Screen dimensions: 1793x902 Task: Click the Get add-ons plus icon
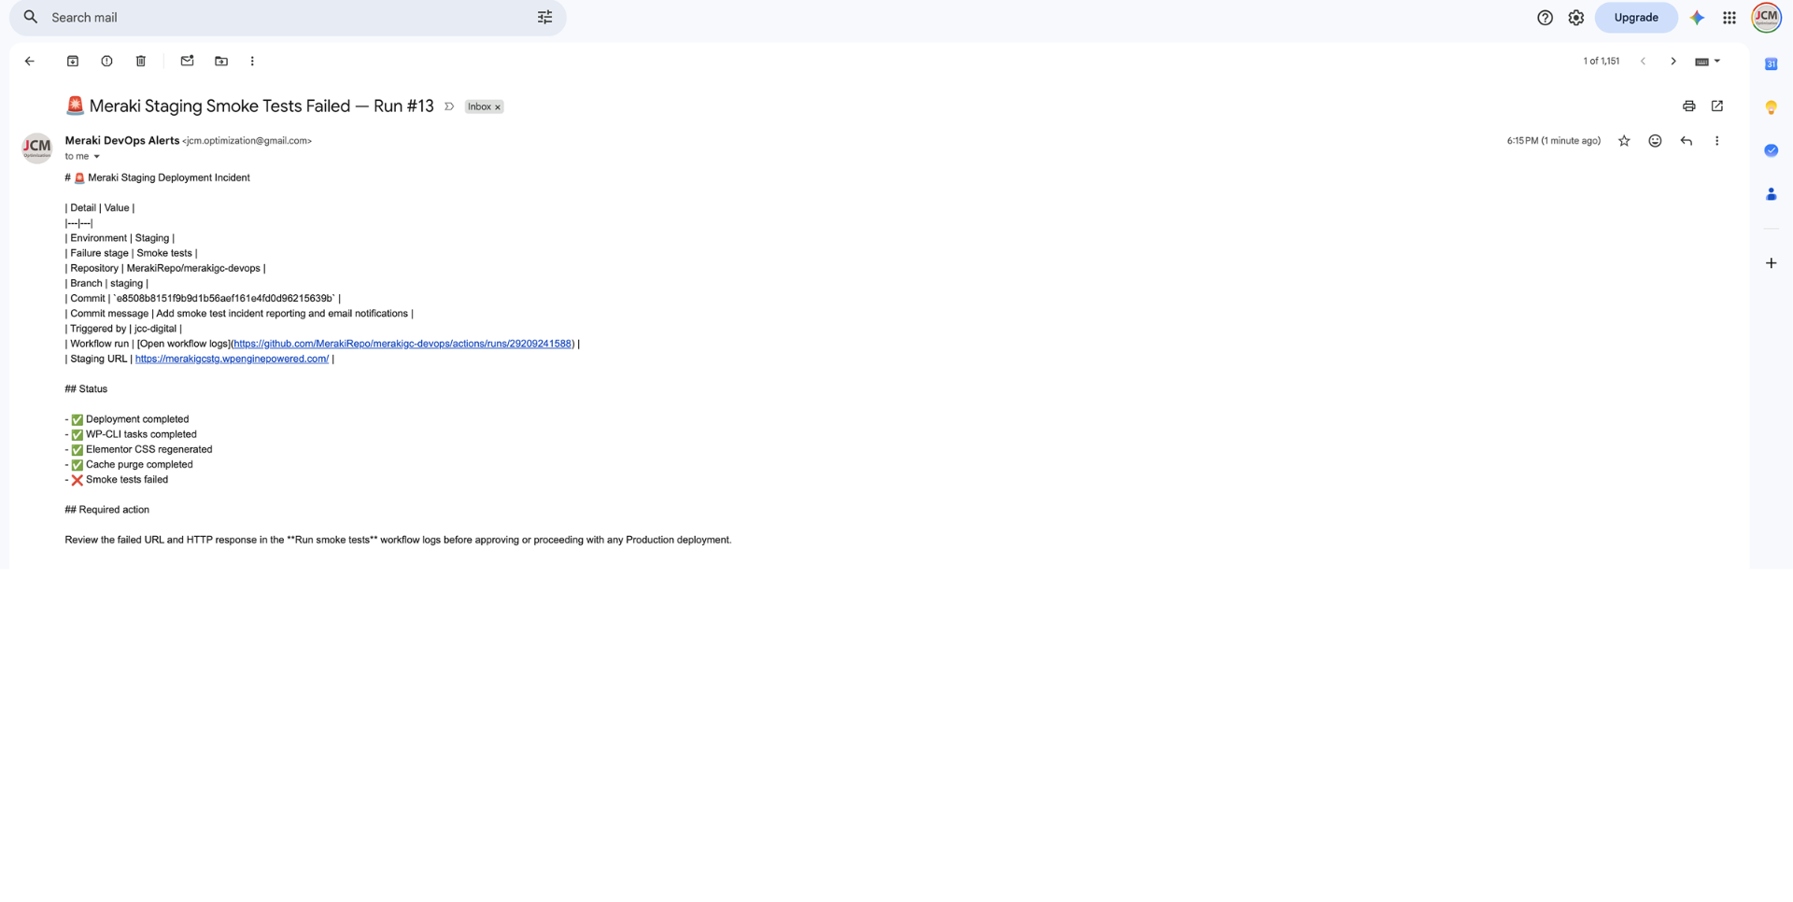pyautogui.click(x=1771, y=263)
